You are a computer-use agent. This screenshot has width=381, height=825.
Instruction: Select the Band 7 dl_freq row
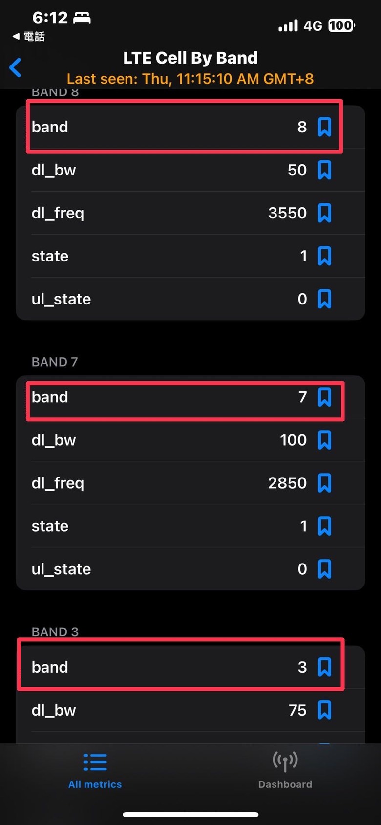click(x=190, y=483)
